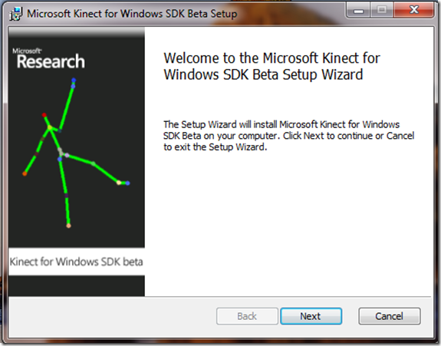Select the peach foot joint at skeleton bottom
Viewport: 441px width, 346px height.
(68, 226)
